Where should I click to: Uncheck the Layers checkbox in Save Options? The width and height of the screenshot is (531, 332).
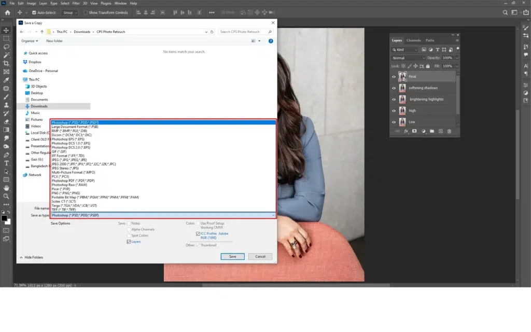[x=129, y=242]
